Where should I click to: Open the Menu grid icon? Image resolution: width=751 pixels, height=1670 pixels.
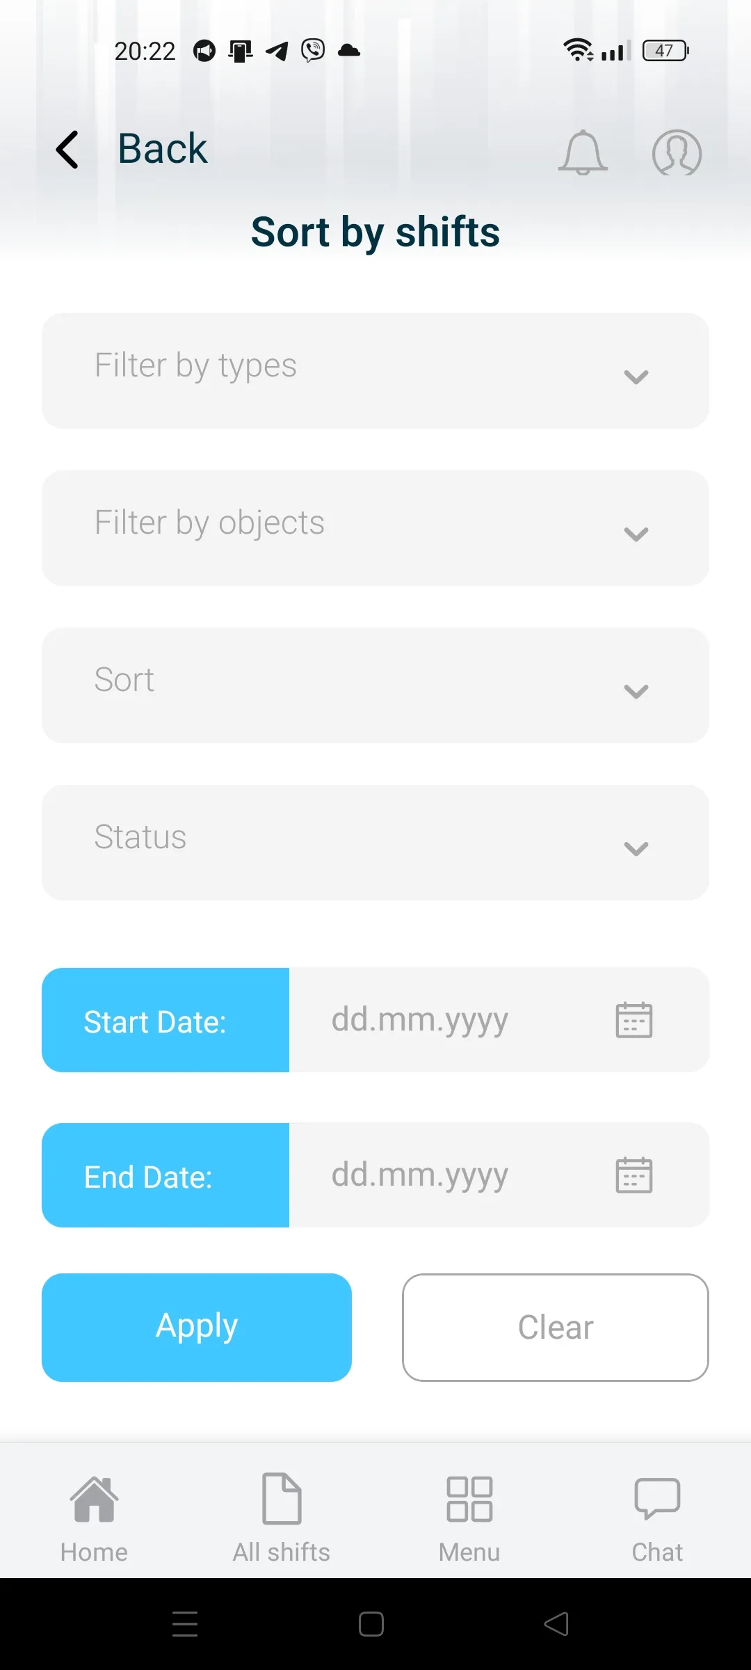tap(469, 1499)
